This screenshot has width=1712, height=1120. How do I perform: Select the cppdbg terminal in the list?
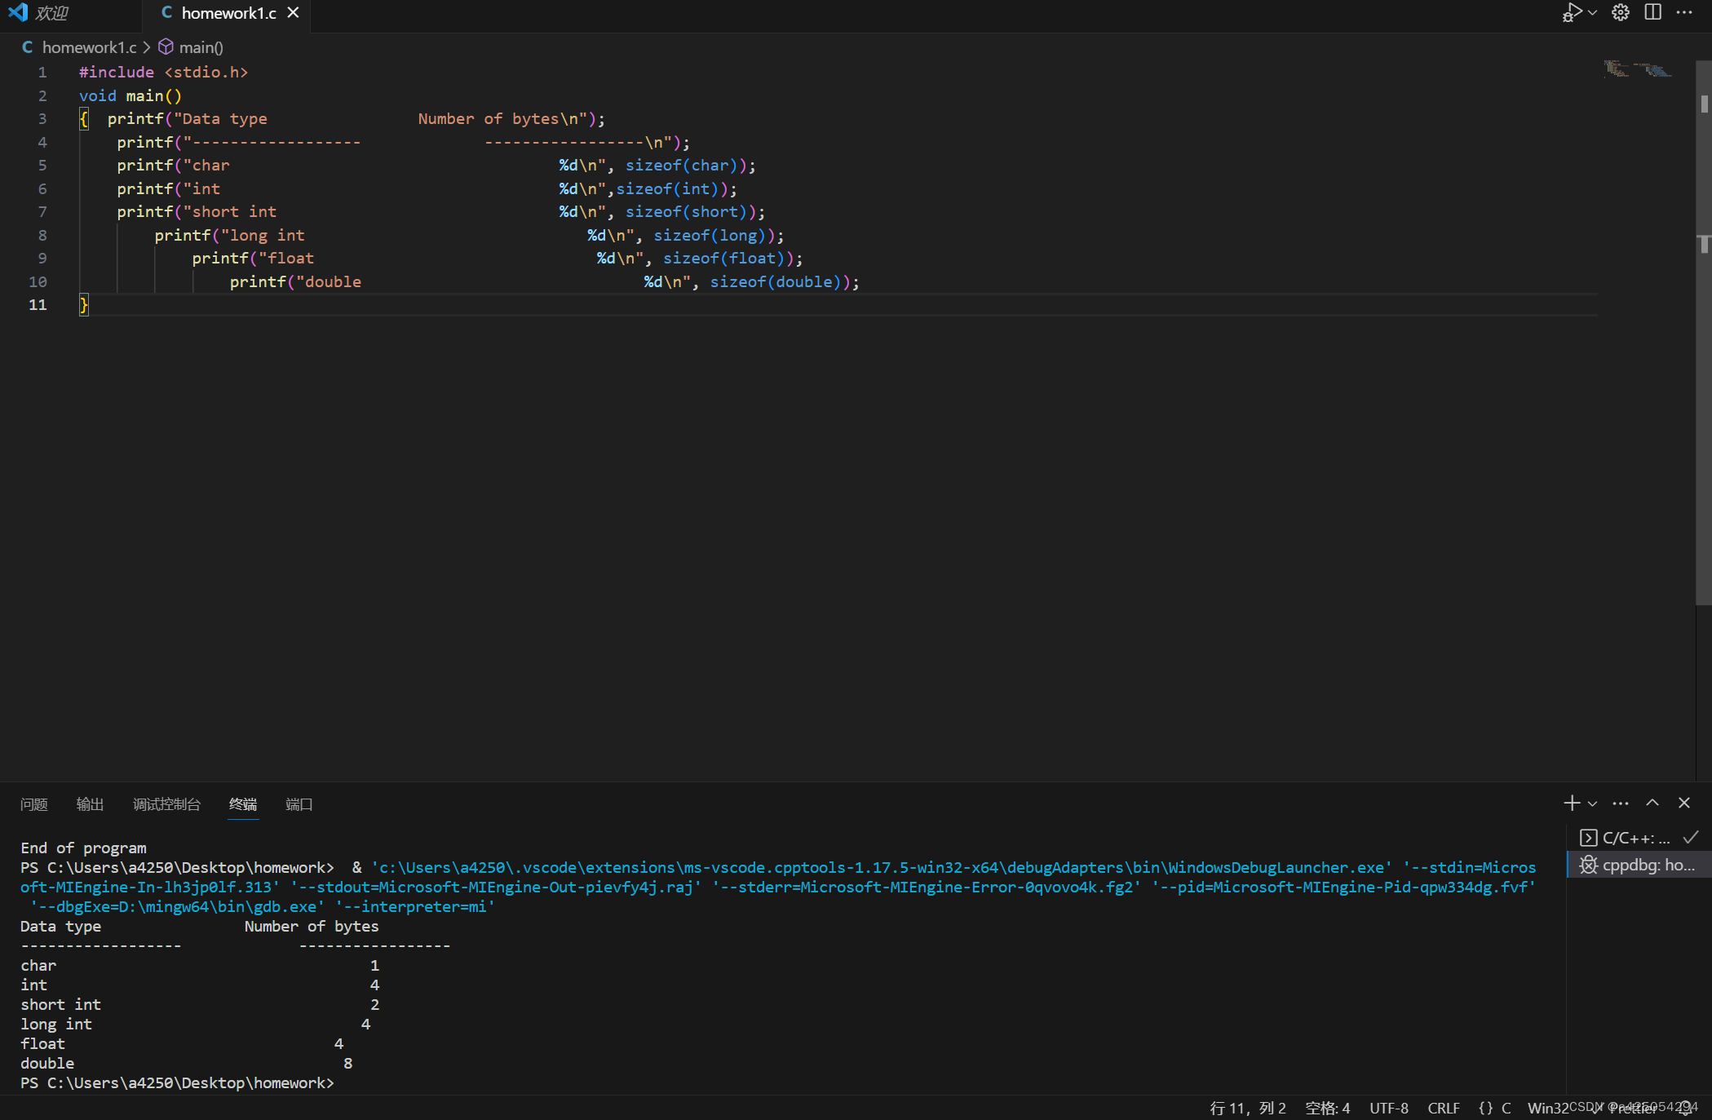tap(1638, 865)
